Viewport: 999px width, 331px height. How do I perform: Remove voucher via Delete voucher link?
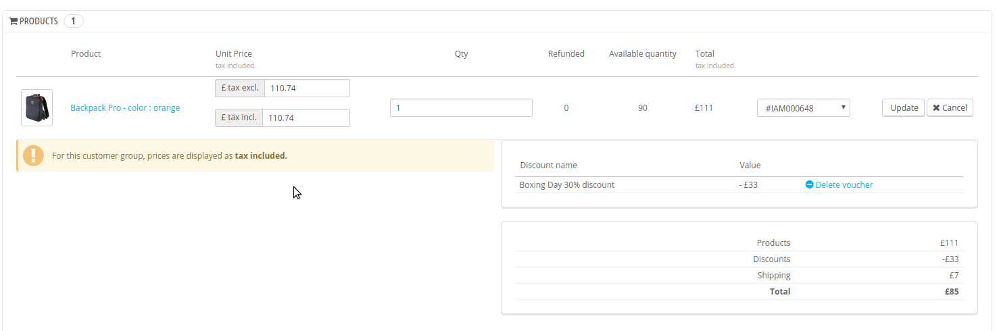[844, 185]
